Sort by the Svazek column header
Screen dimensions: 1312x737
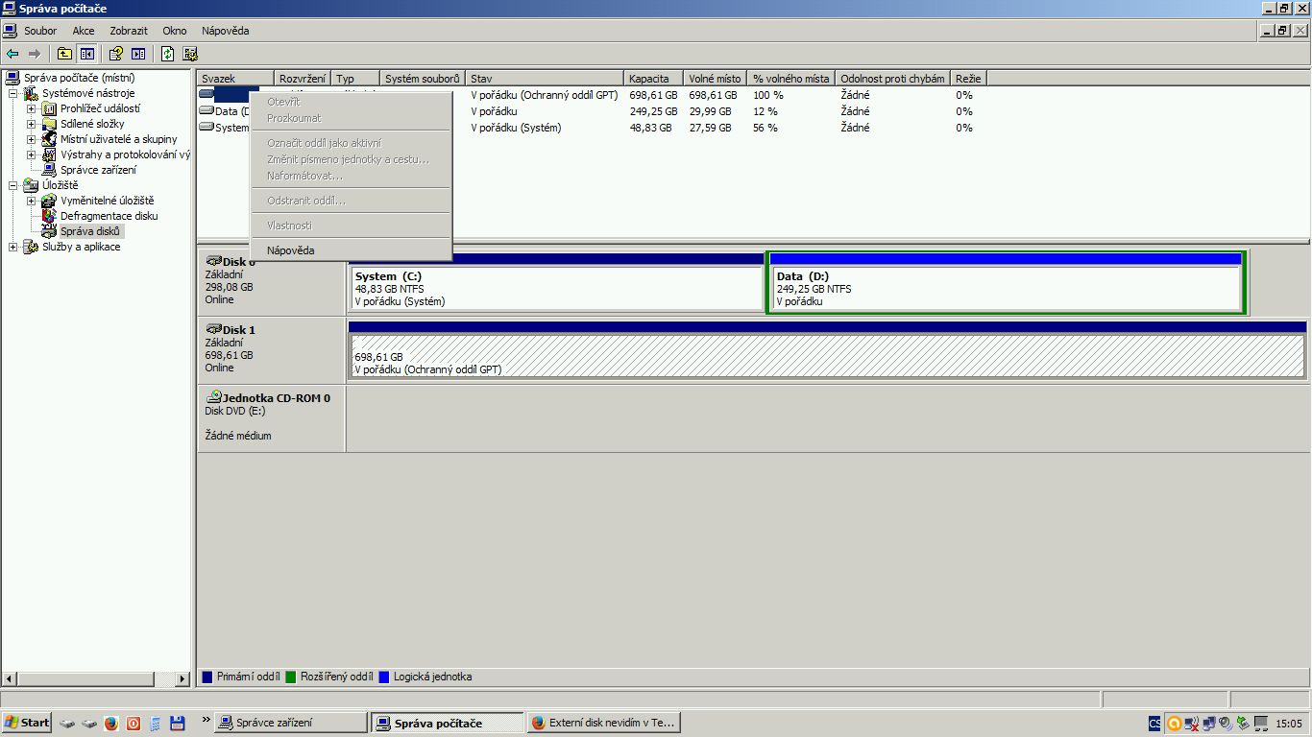236,78
